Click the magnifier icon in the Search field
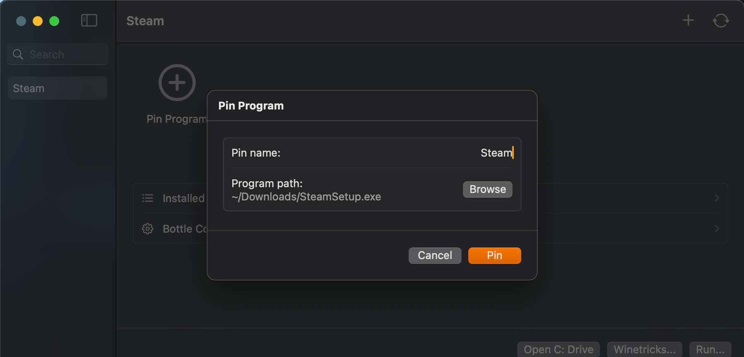 click(18, 54)
